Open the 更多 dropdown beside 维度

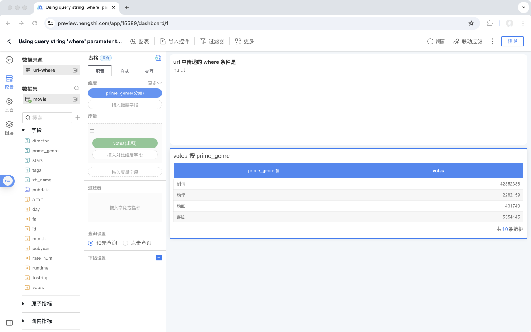(x=155, y=83)
